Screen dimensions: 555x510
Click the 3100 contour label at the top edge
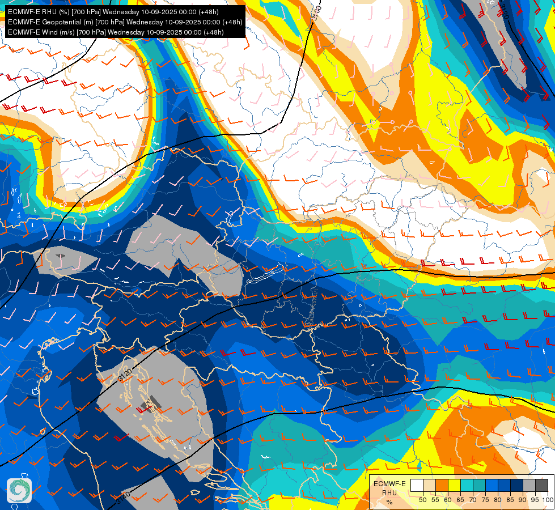tap(317, 14)
